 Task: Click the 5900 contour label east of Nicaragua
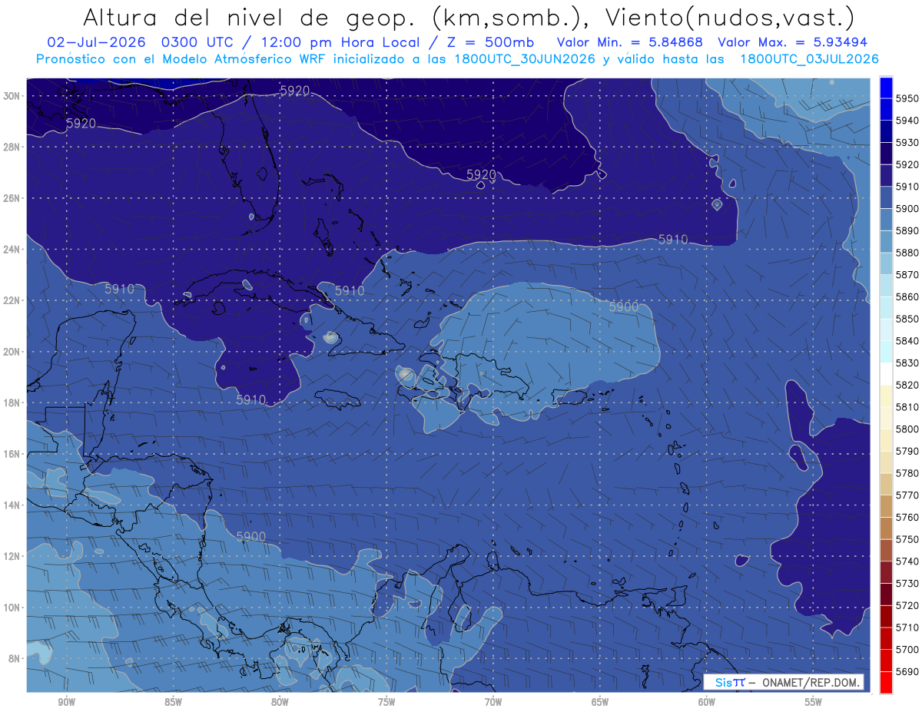251,536
